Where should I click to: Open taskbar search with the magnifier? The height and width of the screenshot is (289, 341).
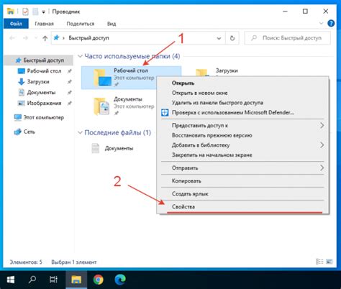pos(32,280)
